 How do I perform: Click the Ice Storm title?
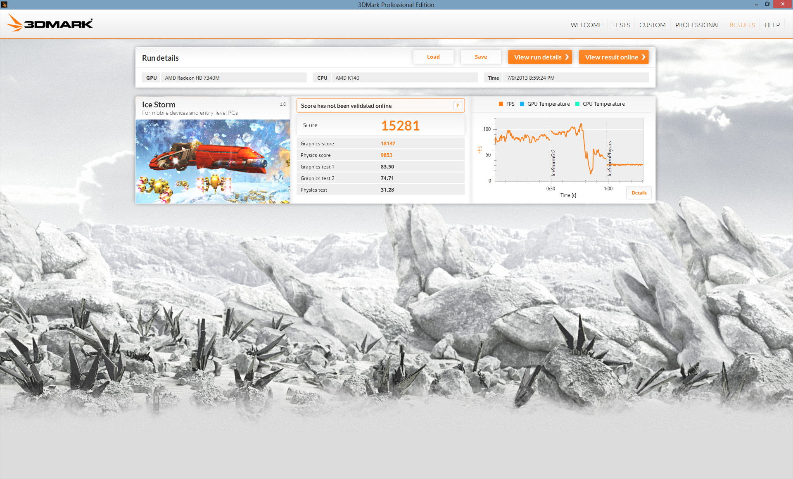pyautogui.click(x=159, y=104)
